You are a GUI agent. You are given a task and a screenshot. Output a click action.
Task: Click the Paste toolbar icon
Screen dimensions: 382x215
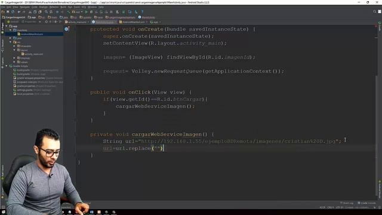coord(40,12)
